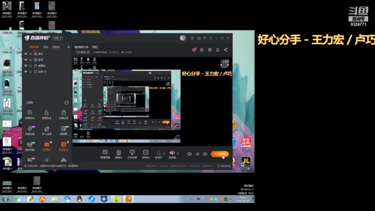Open Windows Start menu
375x211 pixels.
pos(5,199)
